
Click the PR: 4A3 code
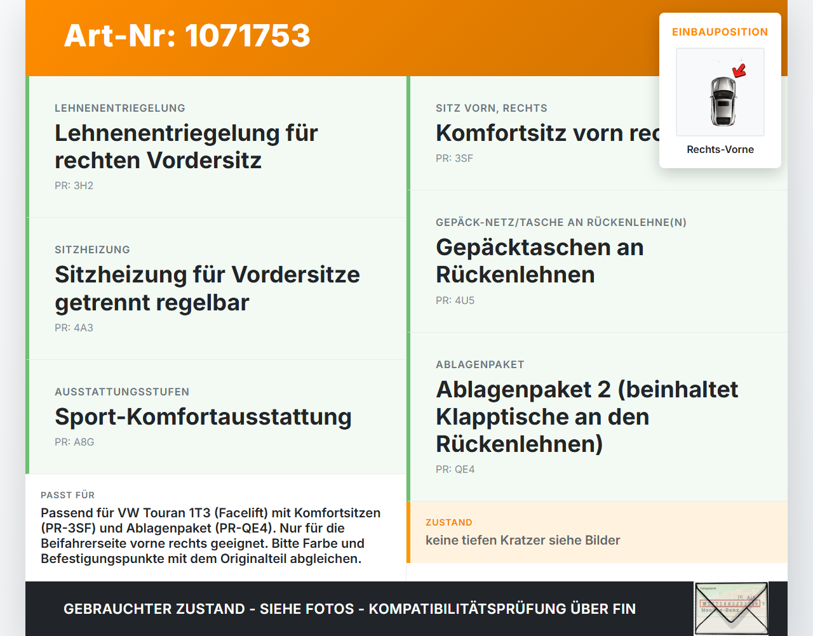74,328
